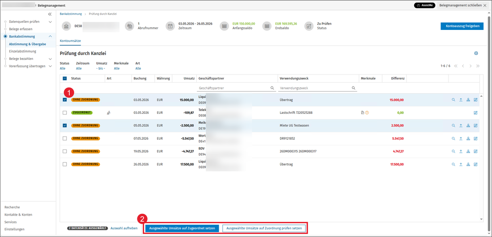Open Status filter set to Alle
Image resolution: width=492 pixels, height=237 pixels.
[63, 68]
